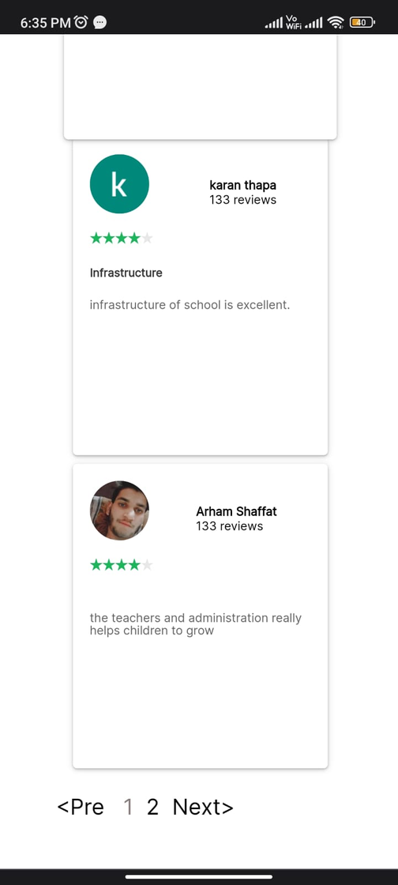
Task: Click the Infrastructure review heading
Action: (126, 273)
